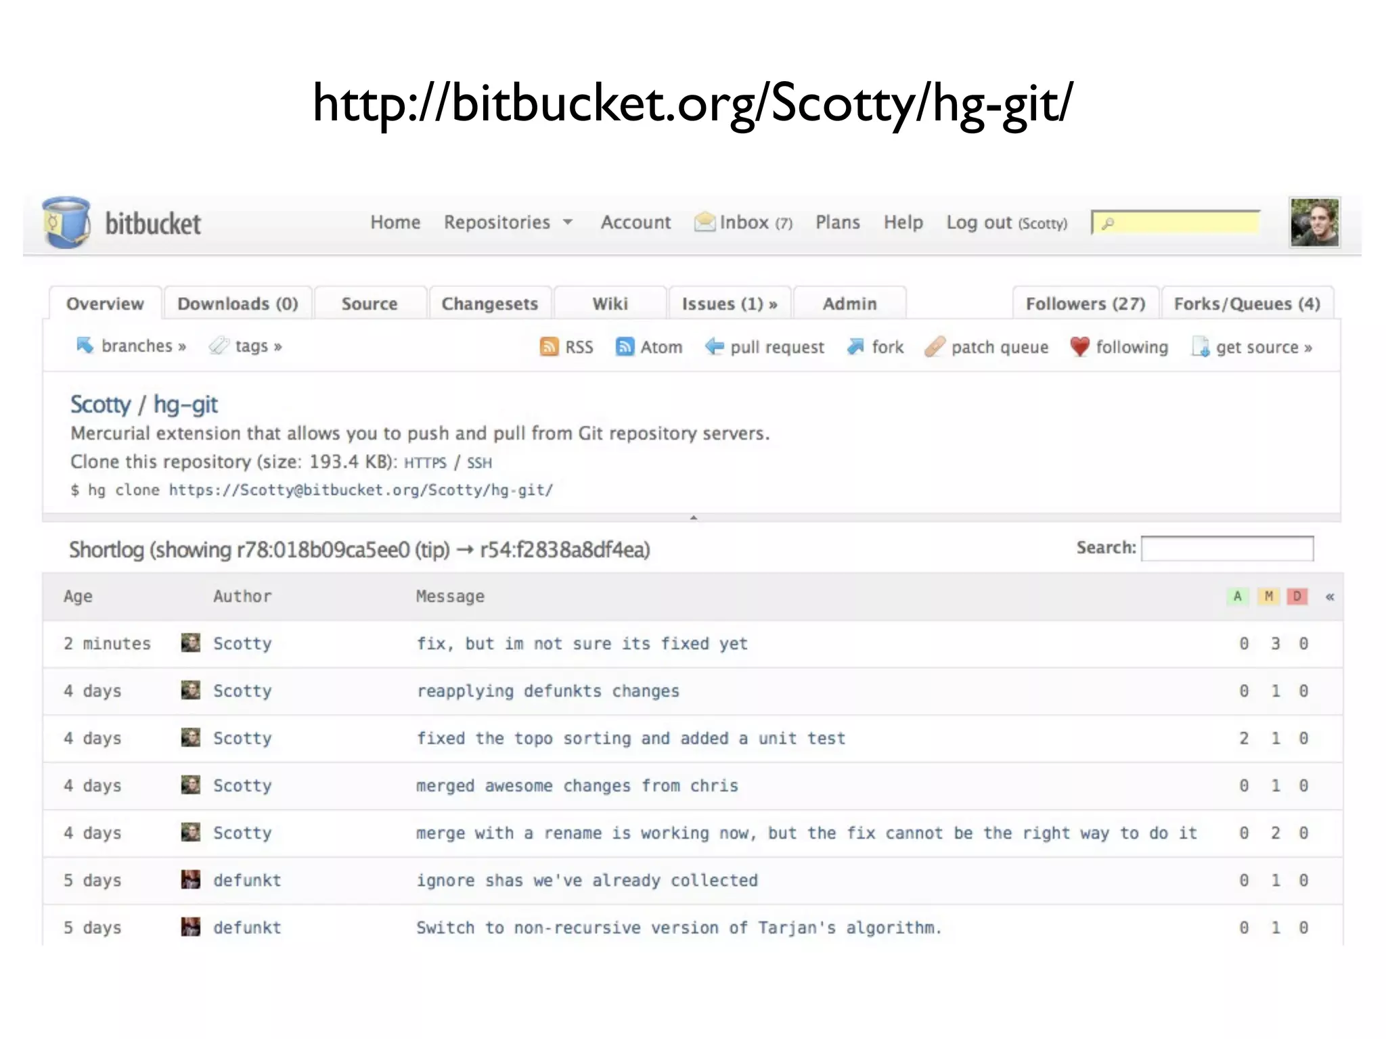The image size is (1386, 1039).
Task: Click the tags label icon
Action: click(219, 346)
